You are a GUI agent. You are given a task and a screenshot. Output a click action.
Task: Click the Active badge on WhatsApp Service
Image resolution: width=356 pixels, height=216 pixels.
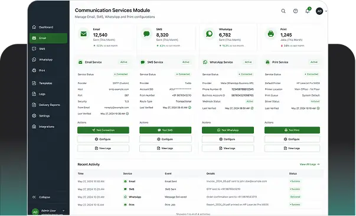tap(248, 62)
